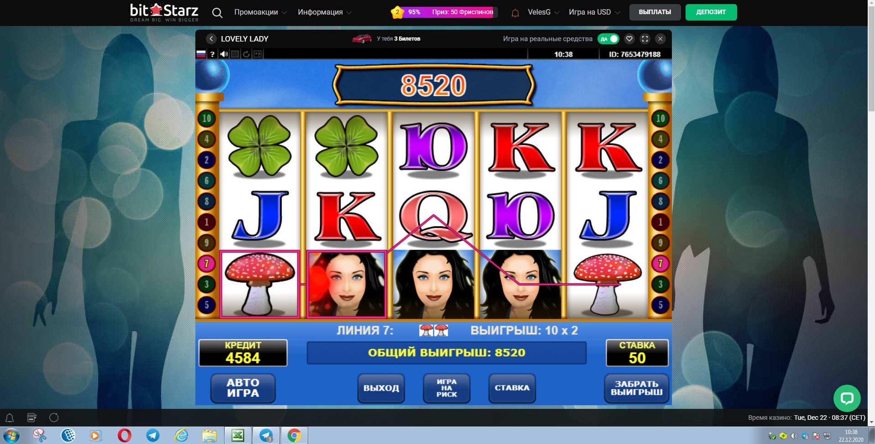Click the ДЕПОЗИТ button
This screenshot has width=875, height=444.
(711, 12)
